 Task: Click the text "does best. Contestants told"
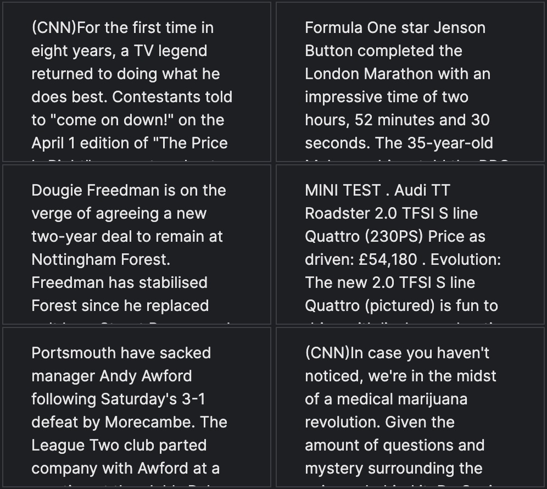tap(132, 97)
